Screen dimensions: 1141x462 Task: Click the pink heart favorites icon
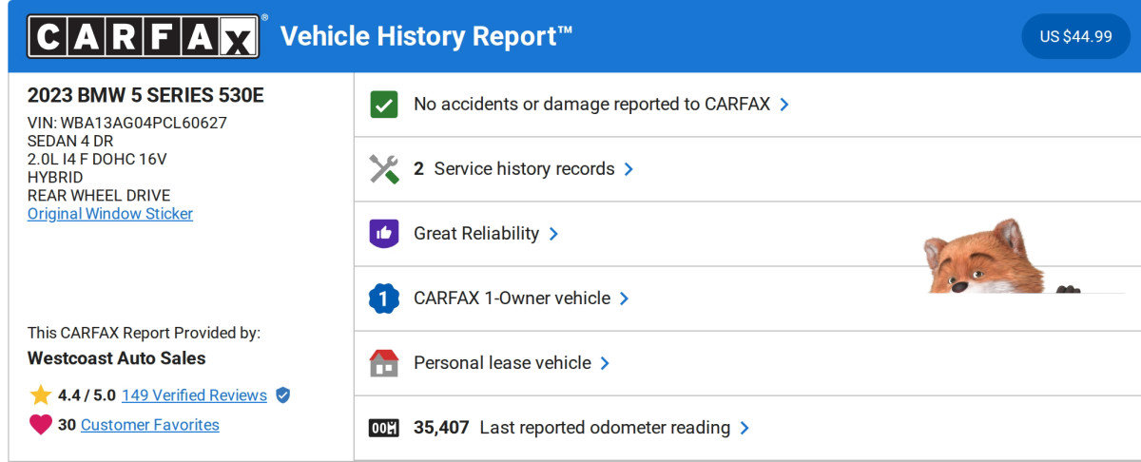tap(41, 425)
